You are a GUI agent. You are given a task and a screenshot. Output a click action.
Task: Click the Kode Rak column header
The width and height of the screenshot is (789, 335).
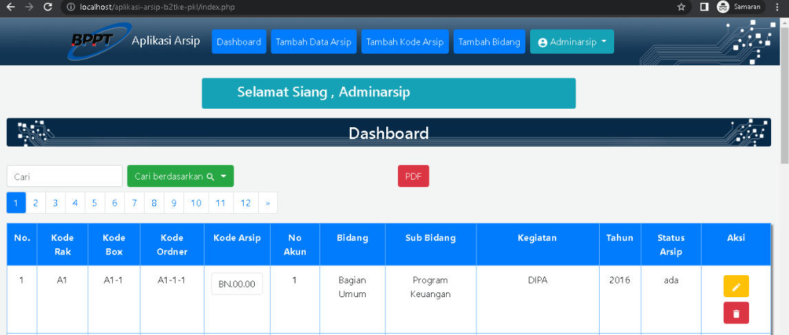(x=63, y=244)
